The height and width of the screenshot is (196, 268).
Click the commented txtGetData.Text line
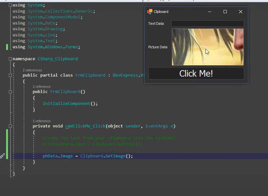[x=93, y=144]
